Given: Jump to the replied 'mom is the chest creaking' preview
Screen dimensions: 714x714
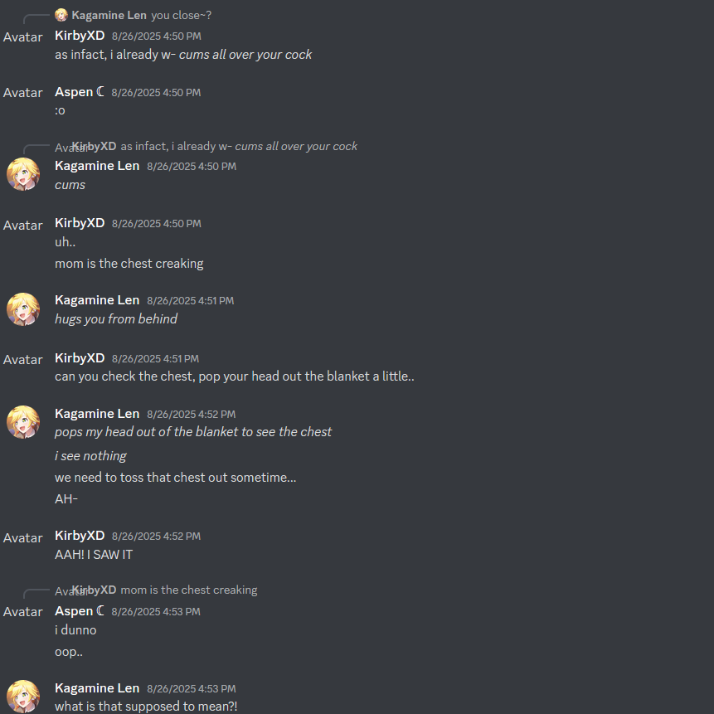Looking at the screenshot, I should 189,590.
